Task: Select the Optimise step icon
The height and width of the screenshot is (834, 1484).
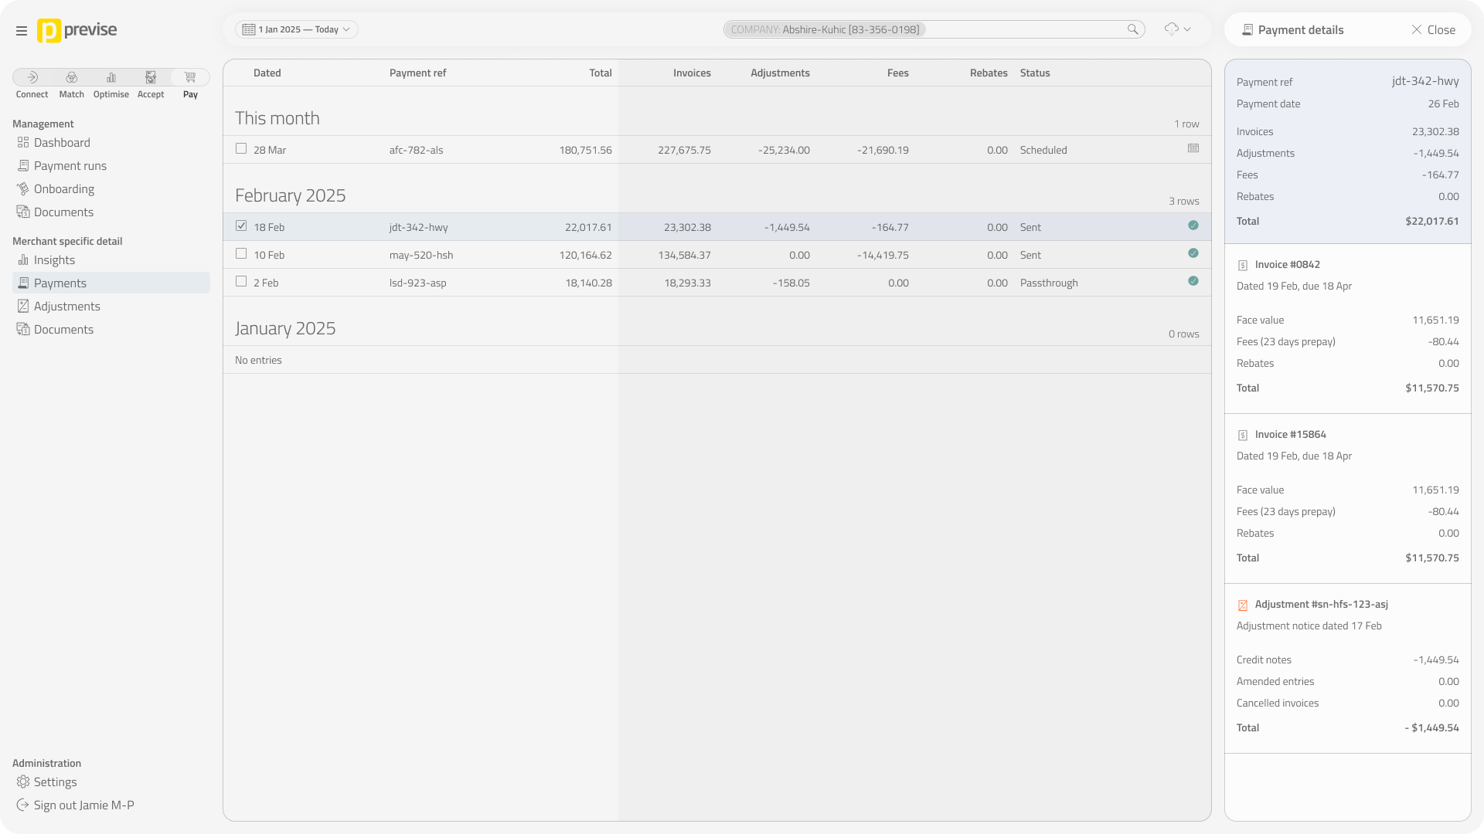Action: coord(111,77)
